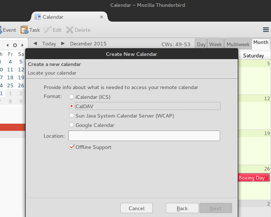271x217 pixels.
Task: Click the Location input field
Action: click(x=144, y=136)
